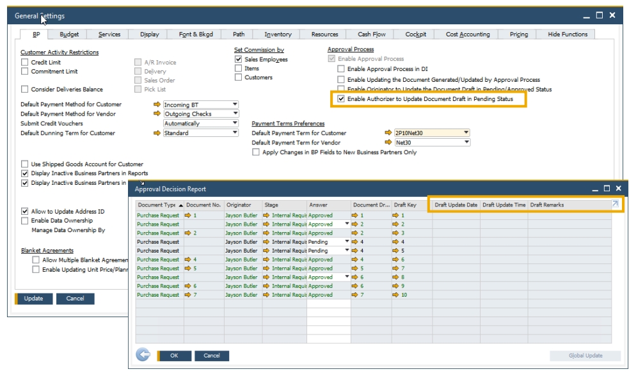
Task: Open link arrow next to Standard dunning term
Action: coord(157,133)
